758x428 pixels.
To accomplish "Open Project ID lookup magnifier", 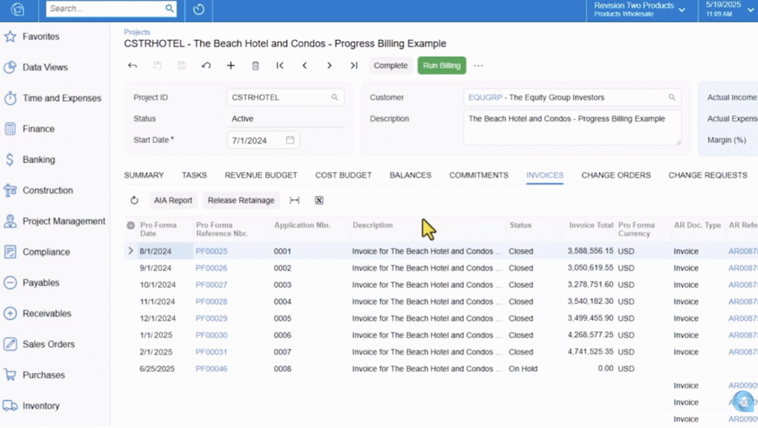I will [x=335, y=97].
